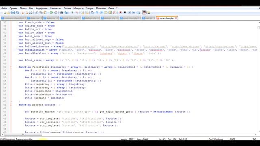Image resolution: width=260 pixels, height=146 pixels.
Task: Click code line 'function process($source)'
Action: 38,105
